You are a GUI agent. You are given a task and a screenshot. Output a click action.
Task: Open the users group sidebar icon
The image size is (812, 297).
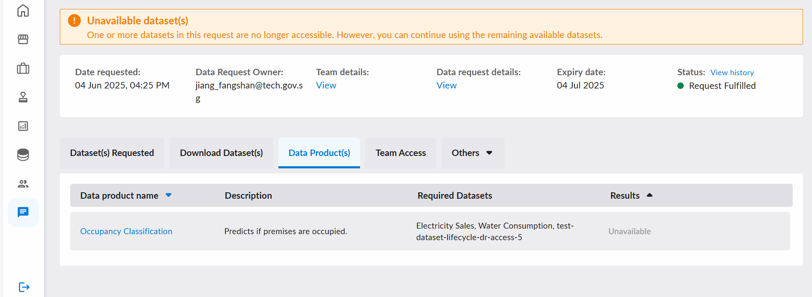23,184
